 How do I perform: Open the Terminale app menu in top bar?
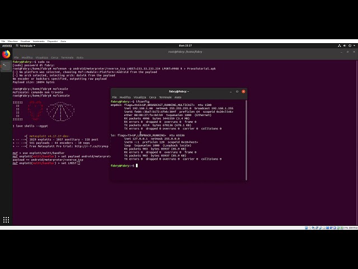pyautogui.click(x=26, y=46)
